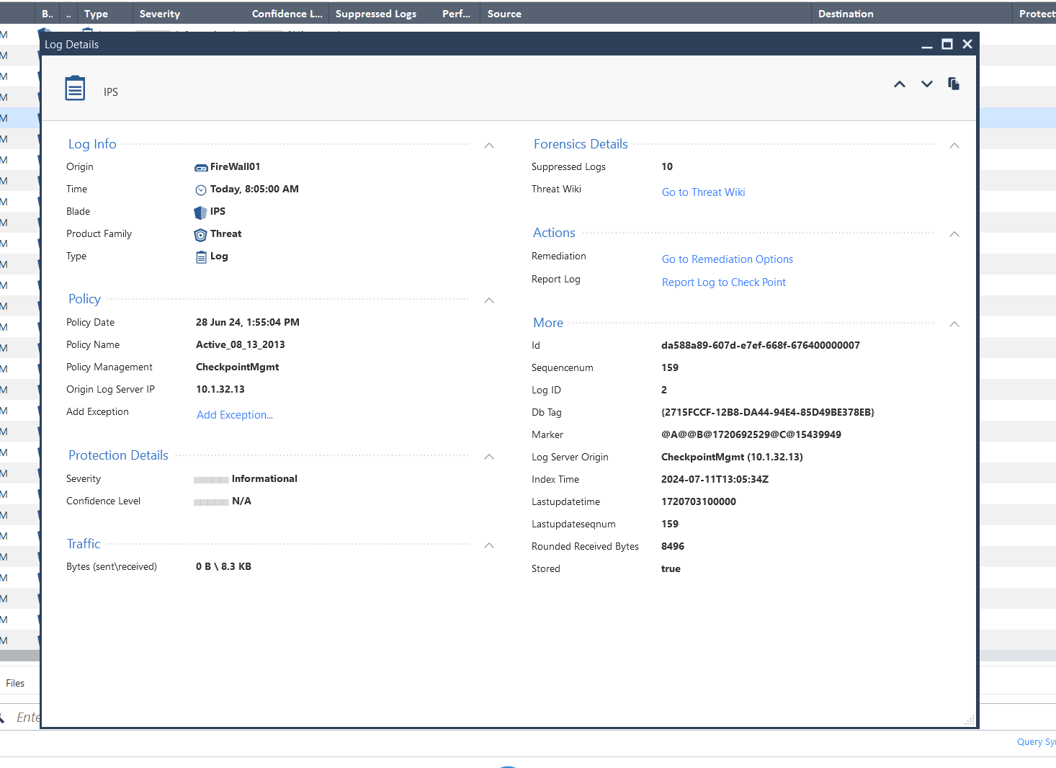The image size is (1056, 768).
Task: Close the Log Details window
Action: tap(967, 44)
